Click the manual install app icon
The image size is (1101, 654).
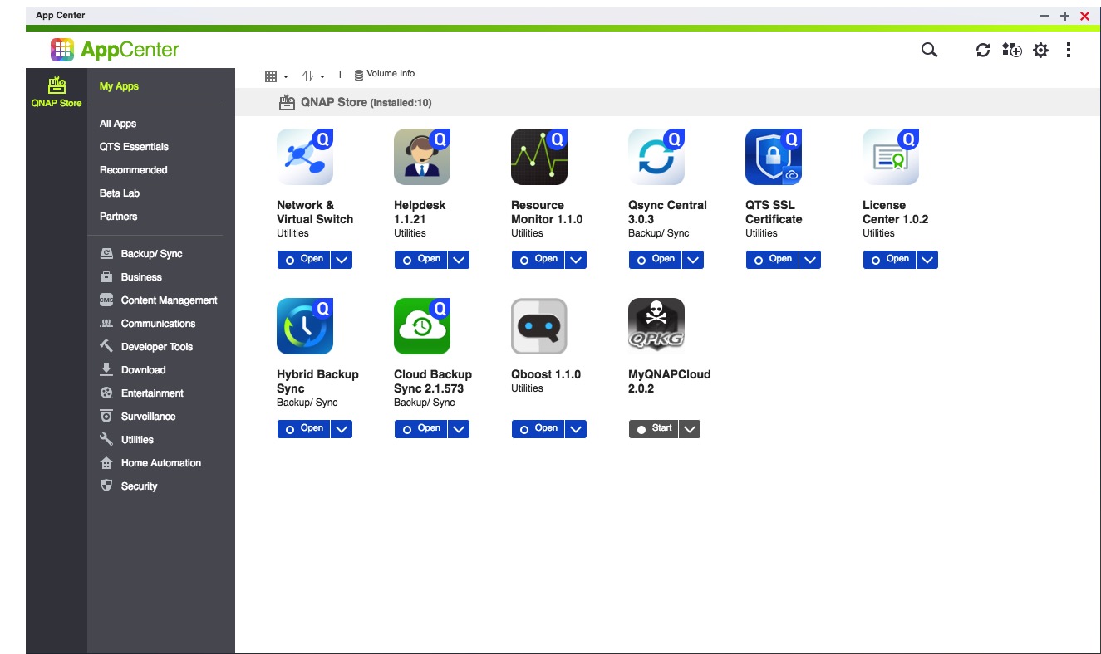(1011, 51)
